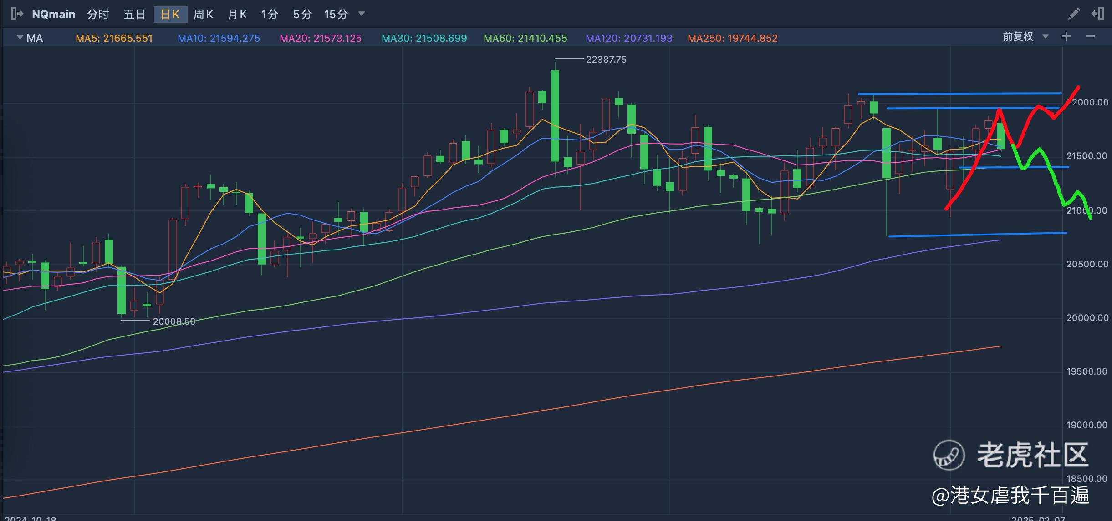Click the 18500.00 price axis label
The height and width of the screenshot is (521, 1112).
(1086, 479)
